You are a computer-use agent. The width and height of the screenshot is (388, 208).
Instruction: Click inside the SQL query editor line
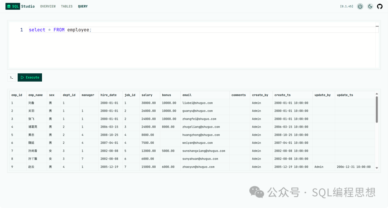(x=180, y=30)
